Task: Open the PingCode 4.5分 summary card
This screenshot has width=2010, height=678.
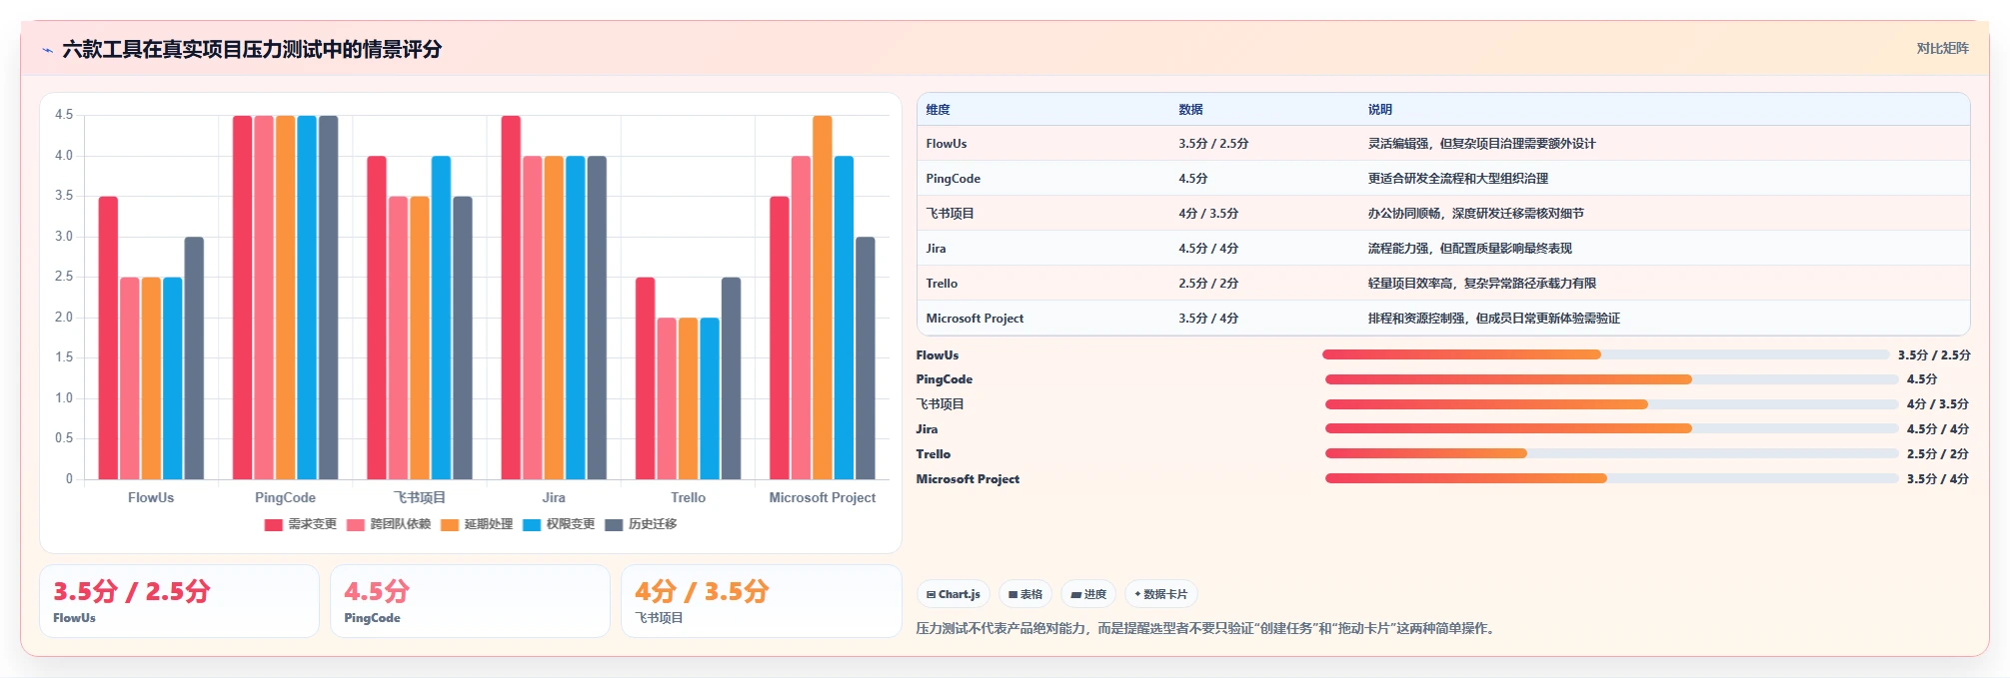Action: tap(470, 601)
